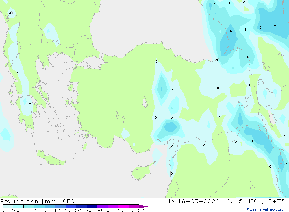Click the 35–40 mm violet legend swatch
The width and height of the screenshot is (289, 212).
[x=113, y=206]
